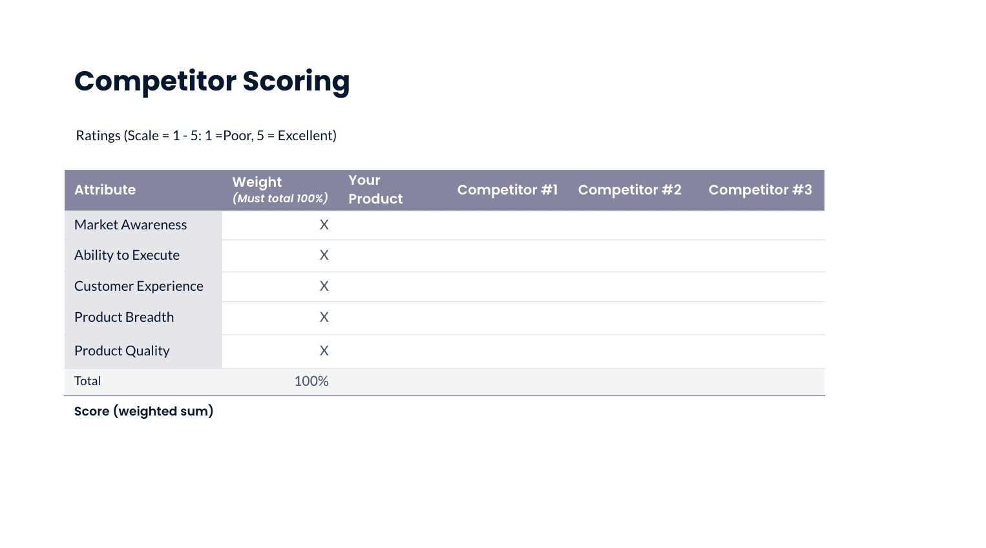Click the weight X for Customer Experience
Screen dimensions: 986x548
324,286
